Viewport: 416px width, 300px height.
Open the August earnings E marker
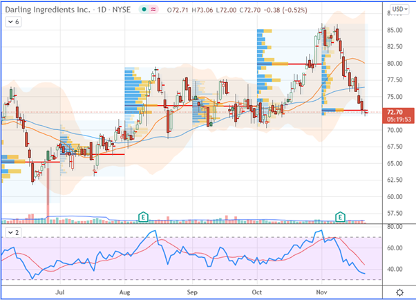point(143,217)
